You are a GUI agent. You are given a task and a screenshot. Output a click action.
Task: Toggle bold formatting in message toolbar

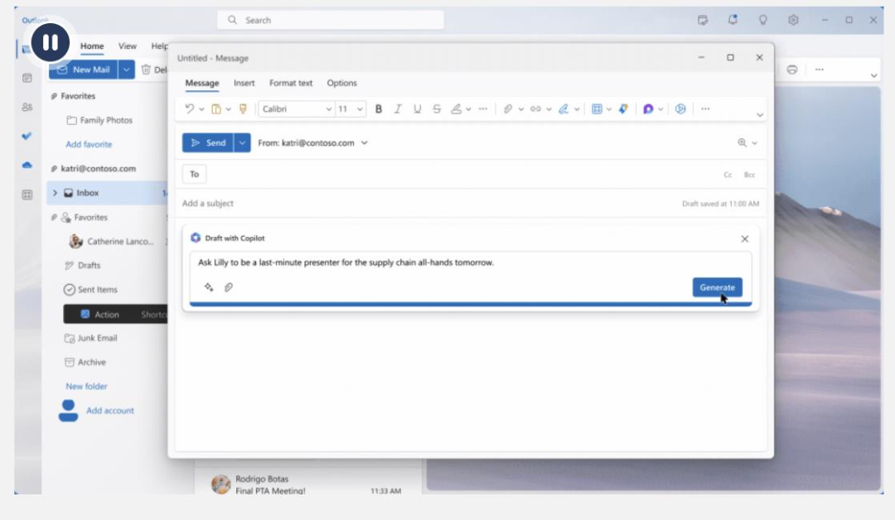[x=379, y=109]
